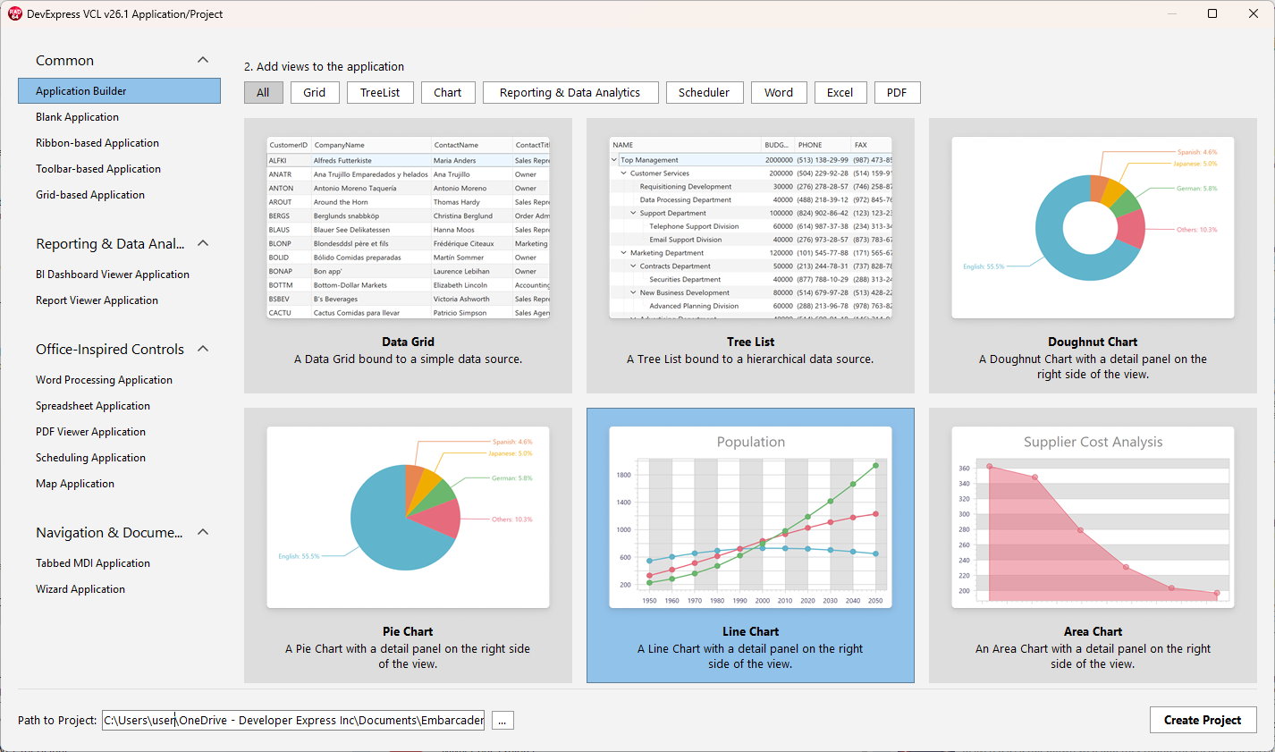The height and width of the screenshot is (752, 1275).
Task: Choose Toolbar-based Application template
Action: (98, 169)
